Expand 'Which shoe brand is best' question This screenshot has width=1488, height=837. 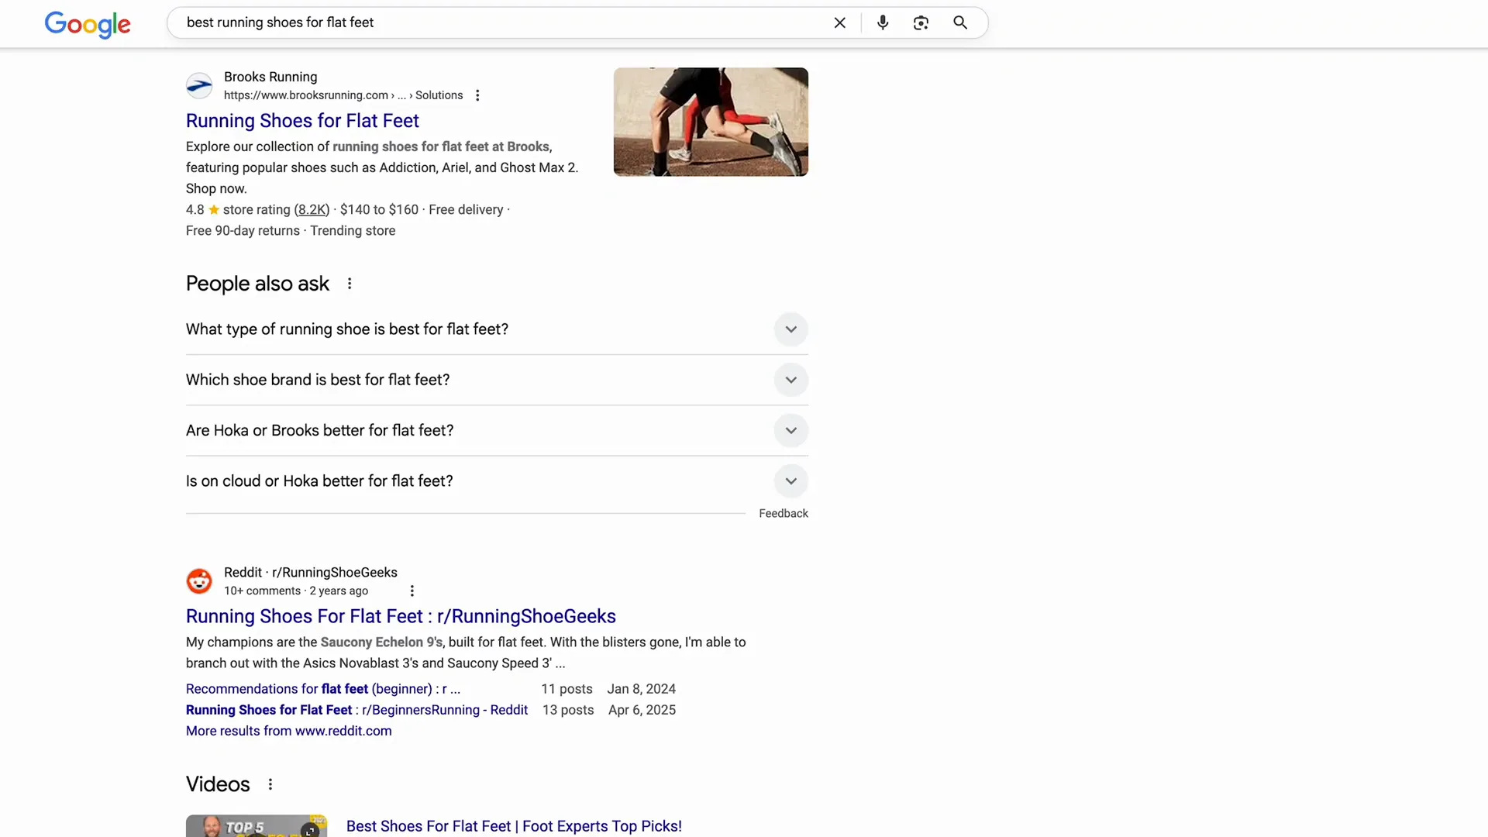click(790, 380)
